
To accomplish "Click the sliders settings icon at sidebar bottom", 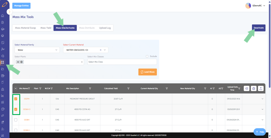I will pyautogui.click(x=3, y=135).
